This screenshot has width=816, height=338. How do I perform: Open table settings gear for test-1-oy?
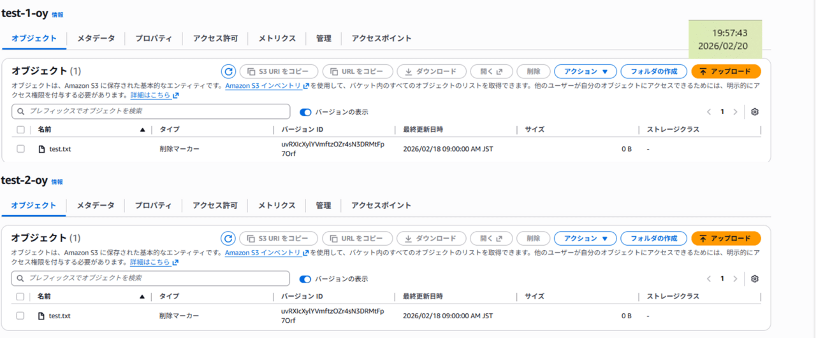click(755, 112)
